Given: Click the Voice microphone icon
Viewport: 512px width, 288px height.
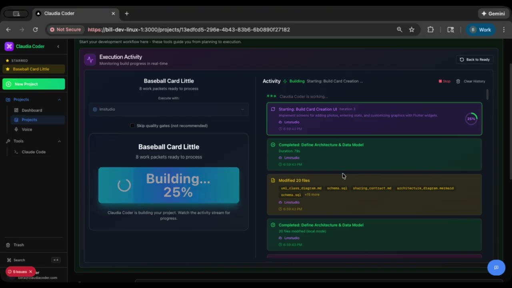Looking at the screenshot, I should (16, 129).
